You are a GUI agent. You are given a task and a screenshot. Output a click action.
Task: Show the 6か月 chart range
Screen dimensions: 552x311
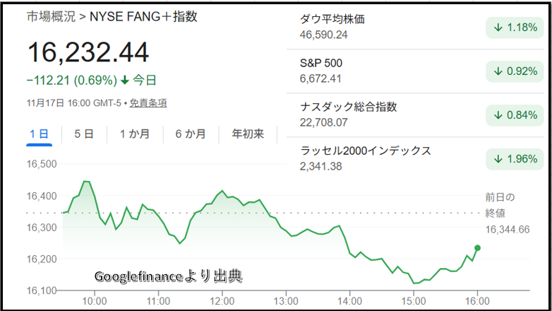tap(190, 134)
